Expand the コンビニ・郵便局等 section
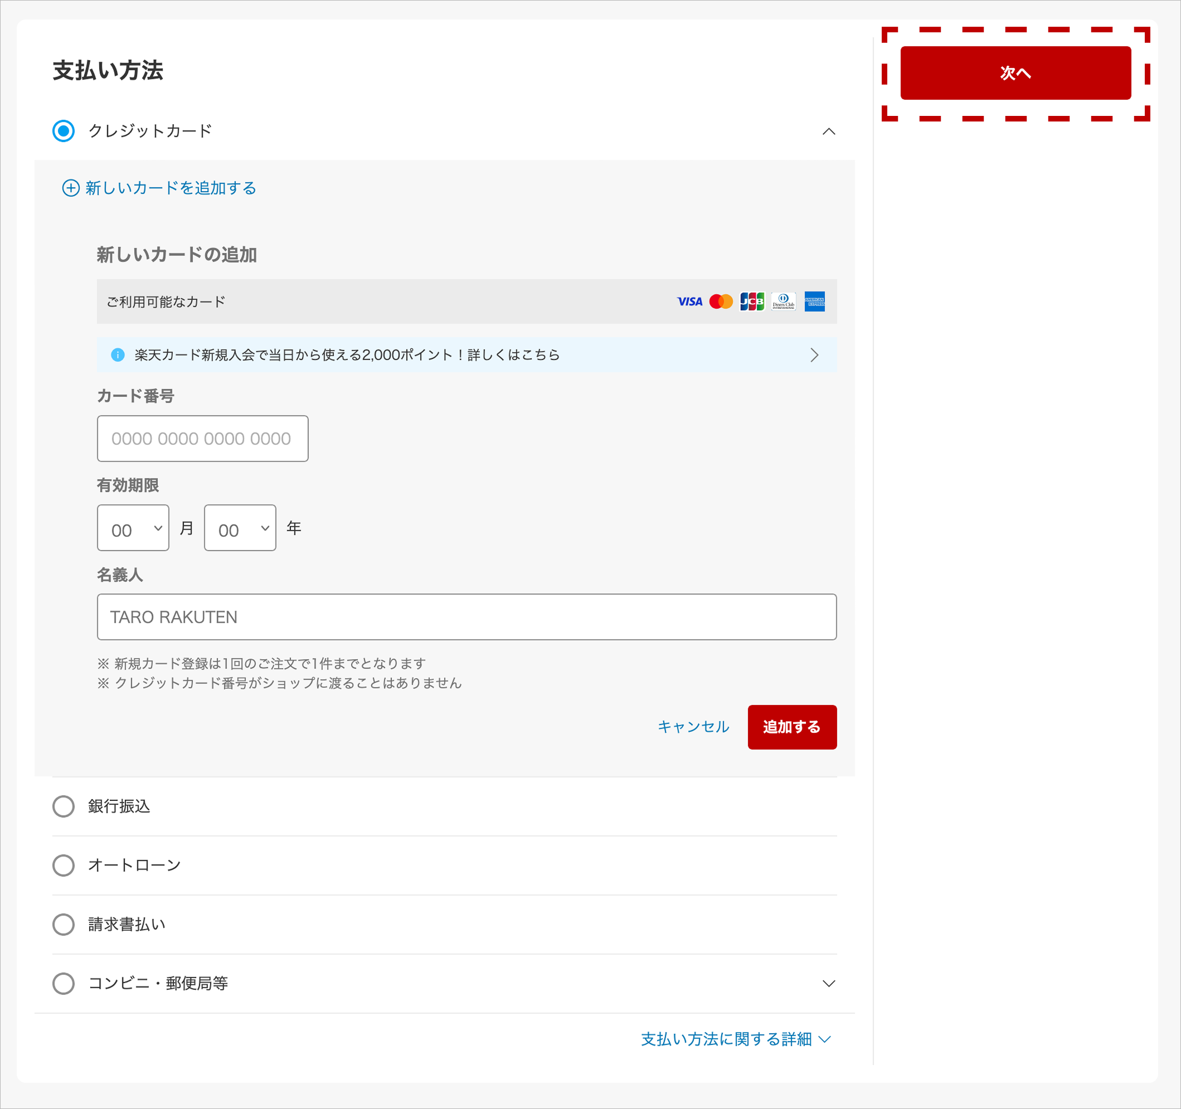1181x1109 pixels. coord(830,983)
